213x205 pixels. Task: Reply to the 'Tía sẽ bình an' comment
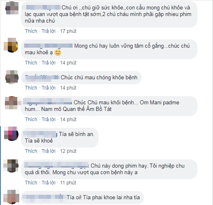pyautogui.click(x=48, y=151)
